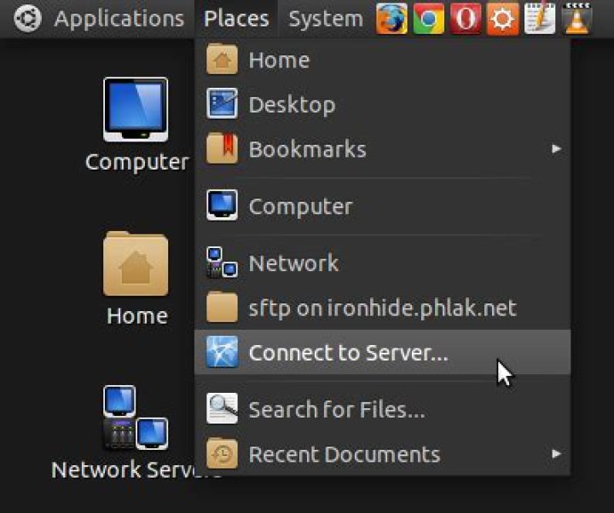Viewport: 614px width, 513px height.
Task: Click the Computer monitor icon in Places menu
Action: click(222, 205)
